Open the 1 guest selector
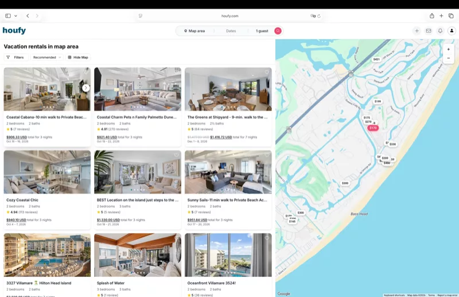 pos(262,31)
